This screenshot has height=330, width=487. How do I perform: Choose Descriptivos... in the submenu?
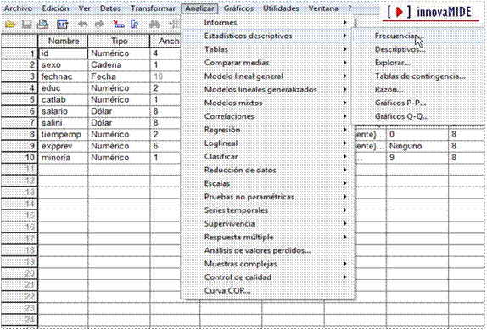tap(419, 49)
